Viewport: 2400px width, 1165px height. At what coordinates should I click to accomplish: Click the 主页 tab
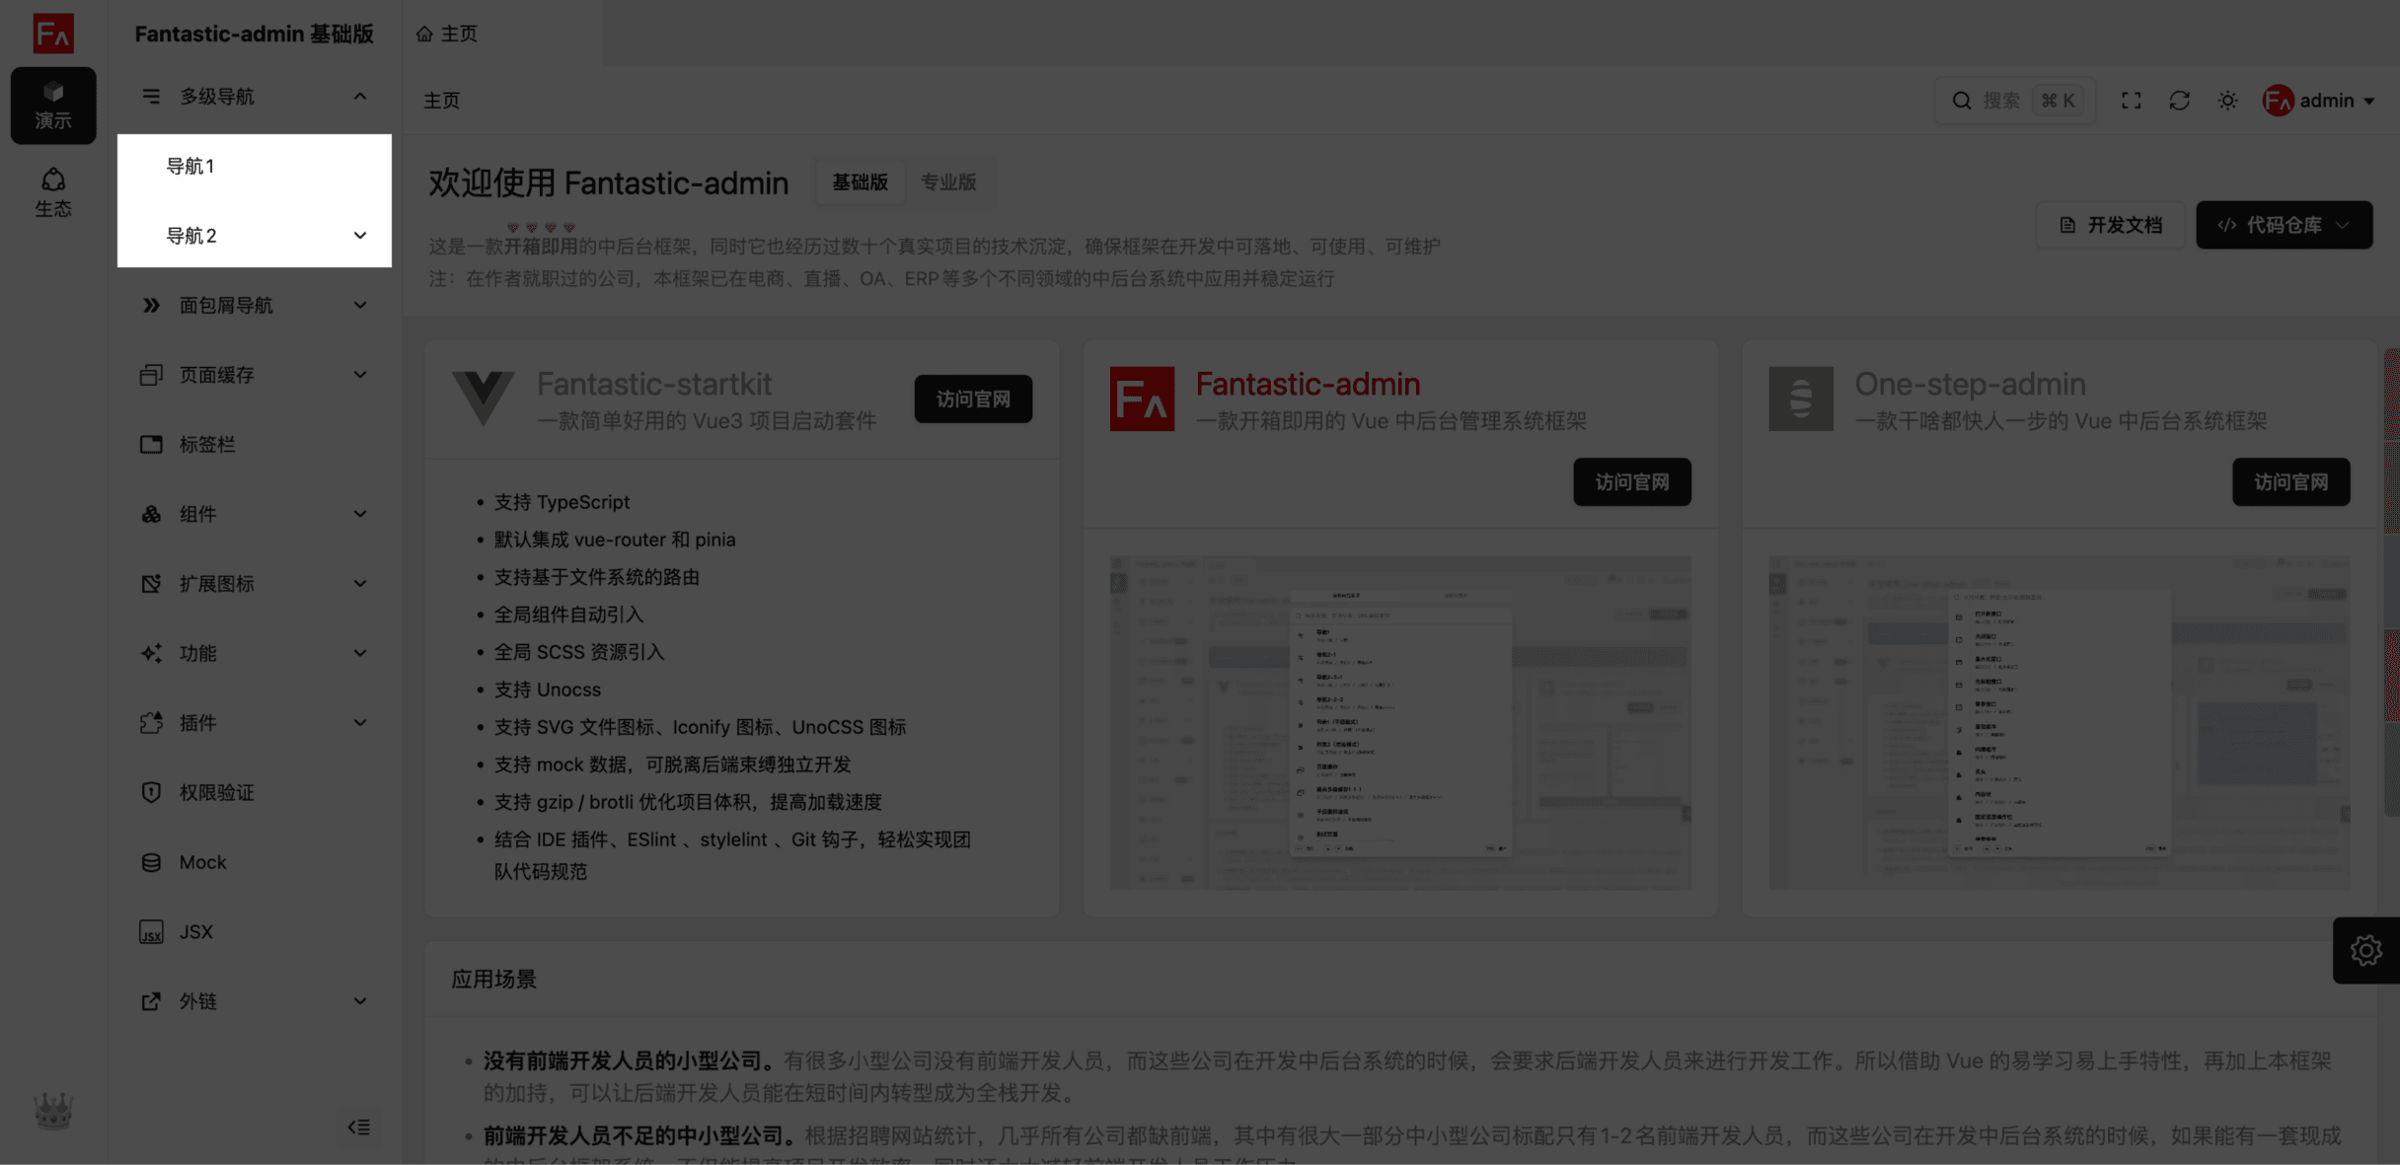[447, 34]
